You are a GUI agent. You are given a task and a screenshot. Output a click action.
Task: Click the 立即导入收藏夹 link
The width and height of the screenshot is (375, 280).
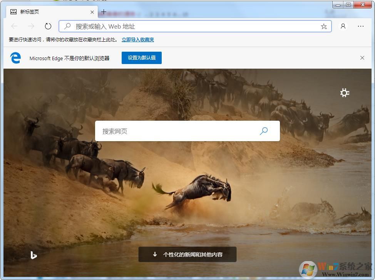coord(137,39)
